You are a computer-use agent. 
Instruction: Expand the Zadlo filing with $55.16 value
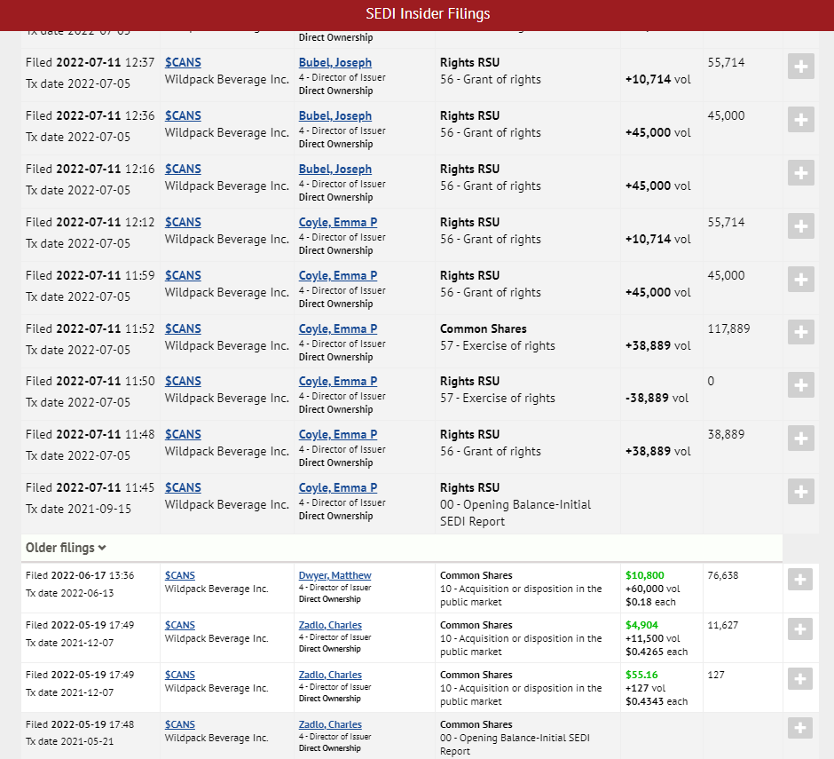(800, 678)
